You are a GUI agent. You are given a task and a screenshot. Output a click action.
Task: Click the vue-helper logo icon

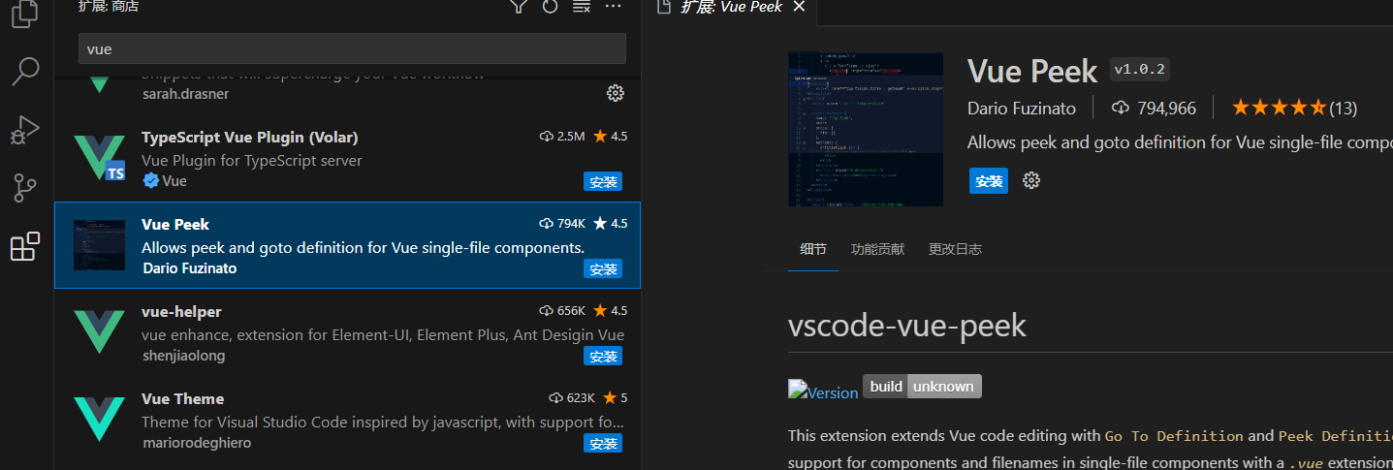click(x=100, y=332)
